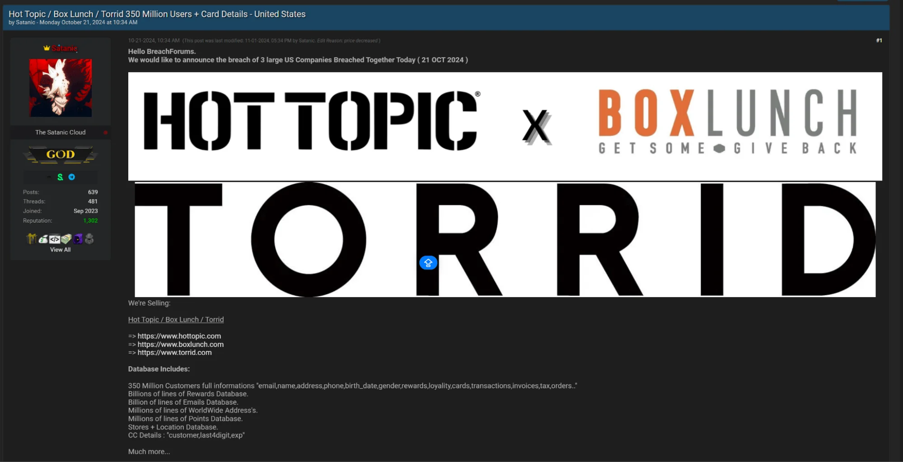Image resolution: width=903 pixels, height=462 pixels.
Task: Click the byline 'by Satanic - Monday October 21'
Action: click(x=73, y=23)
